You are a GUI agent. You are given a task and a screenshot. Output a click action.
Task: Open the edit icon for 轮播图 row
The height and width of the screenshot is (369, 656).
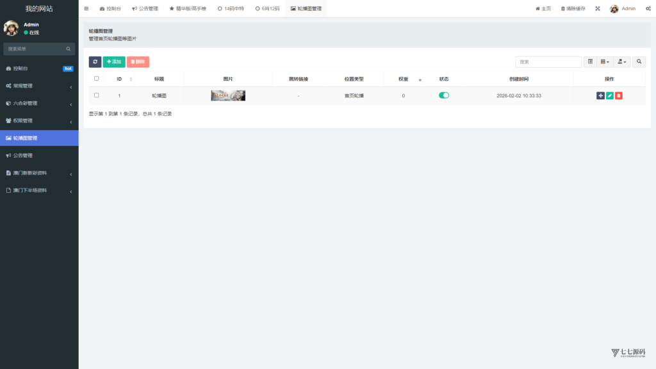pyautogui.click(x=609, y=95)
